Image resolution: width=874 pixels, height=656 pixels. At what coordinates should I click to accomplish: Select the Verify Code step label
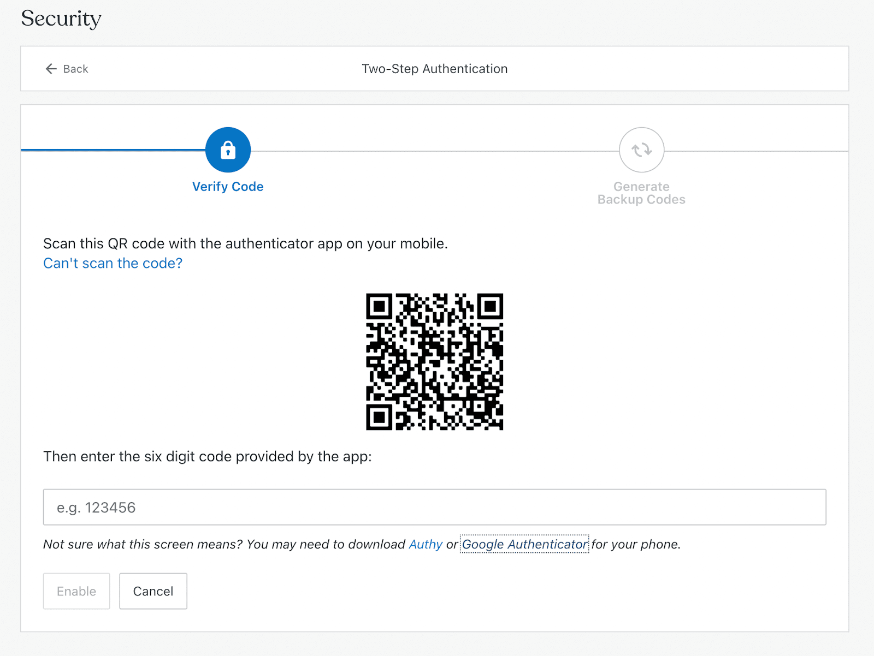228,186
